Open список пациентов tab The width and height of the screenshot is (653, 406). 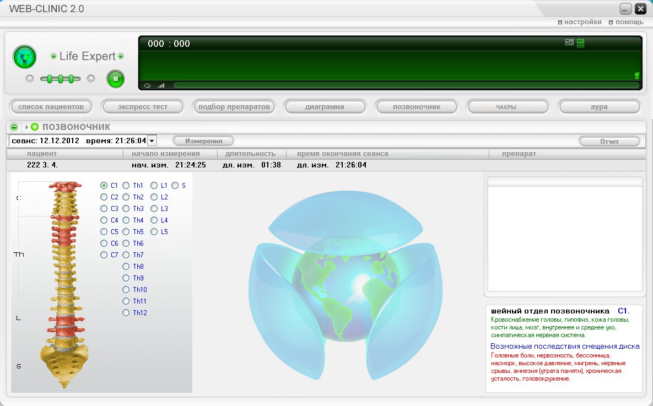51,107
